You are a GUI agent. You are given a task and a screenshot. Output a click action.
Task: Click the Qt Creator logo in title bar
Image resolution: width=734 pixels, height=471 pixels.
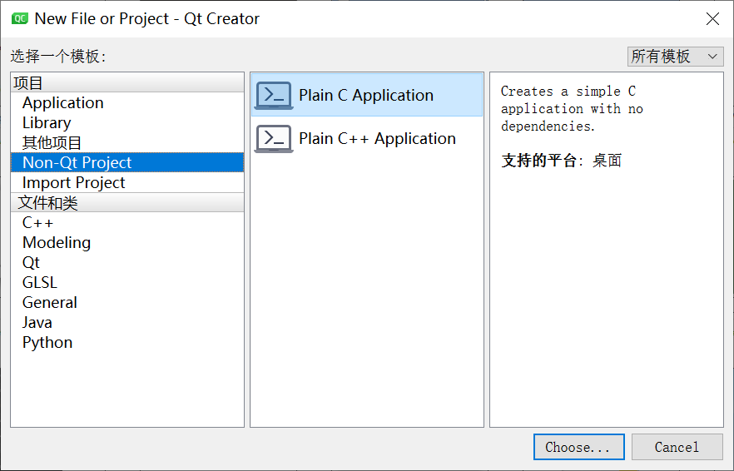(20, 18)
